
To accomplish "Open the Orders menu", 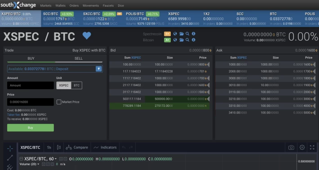I will coord(74,6).
